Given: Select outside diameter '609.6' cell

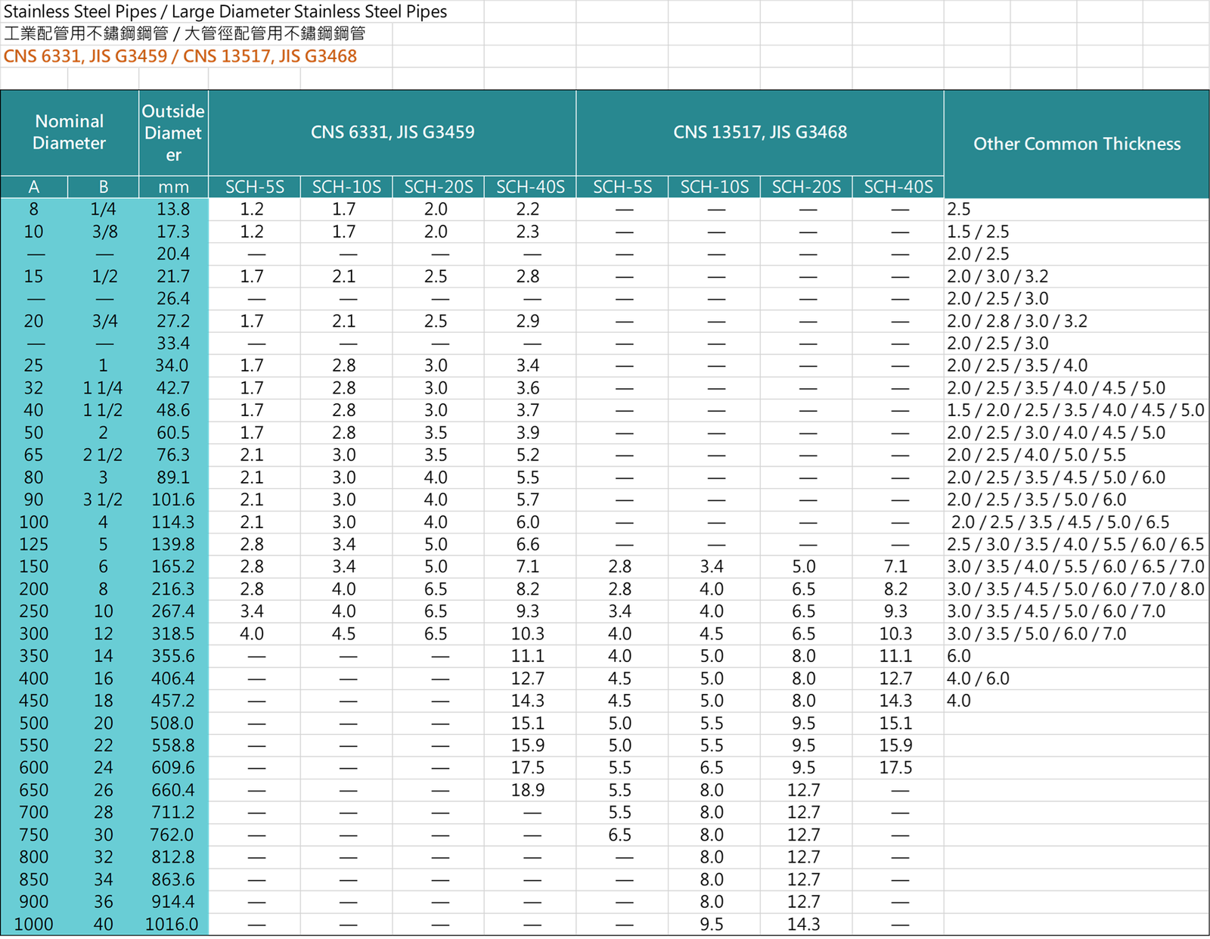Looking at the screenshot, I should pyautogui.click(x=173, y=768).
